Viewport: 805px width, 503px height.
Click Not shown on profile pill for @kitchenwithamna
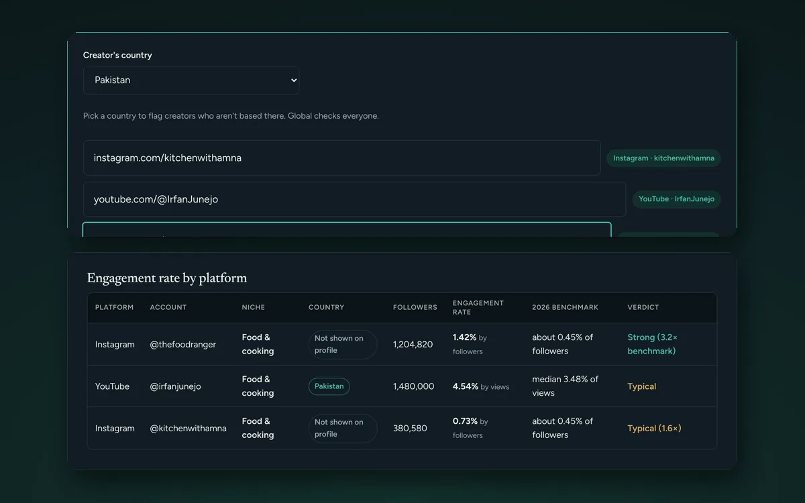[x=343, y=428]
